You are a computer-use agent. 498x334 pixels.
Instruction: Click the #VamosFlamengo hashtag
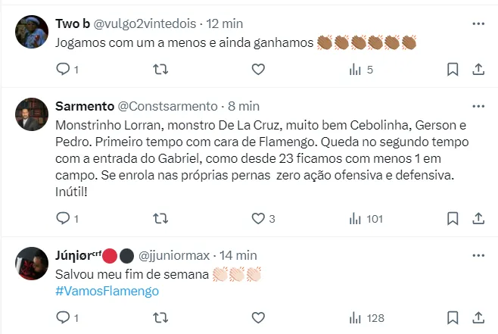coord(108,292)
